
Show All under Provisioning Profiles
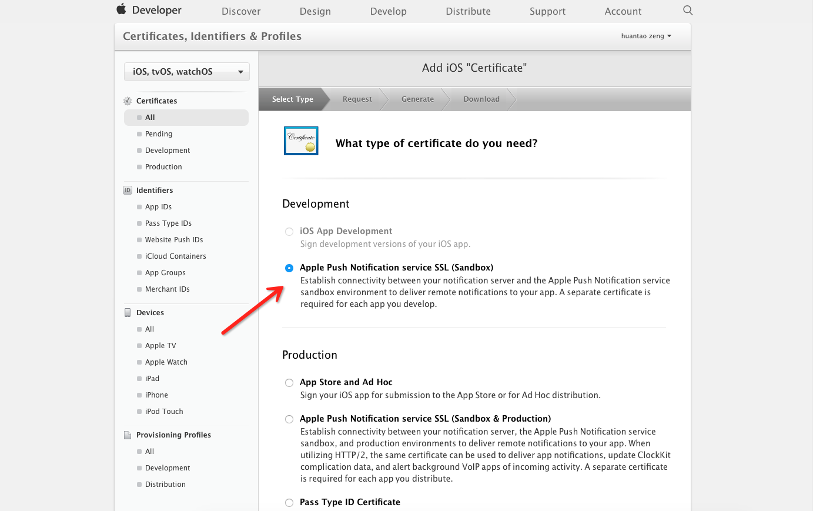pos(149,452)
